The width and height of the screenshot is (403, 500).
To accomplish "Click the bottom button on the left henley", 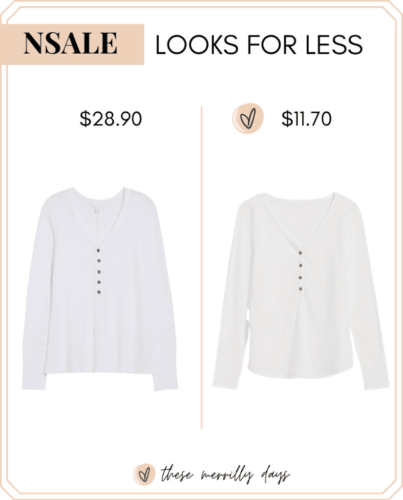I will pos(99,292).
